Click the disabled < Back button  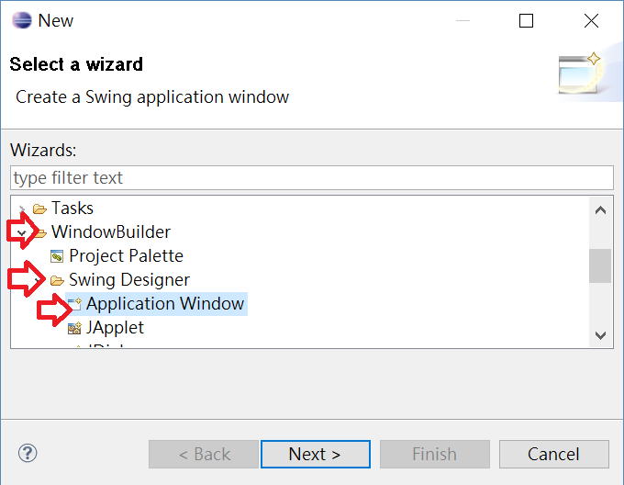point(204,454)
